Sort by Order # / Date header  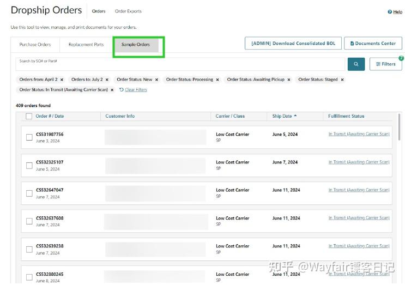coord(50,116)
